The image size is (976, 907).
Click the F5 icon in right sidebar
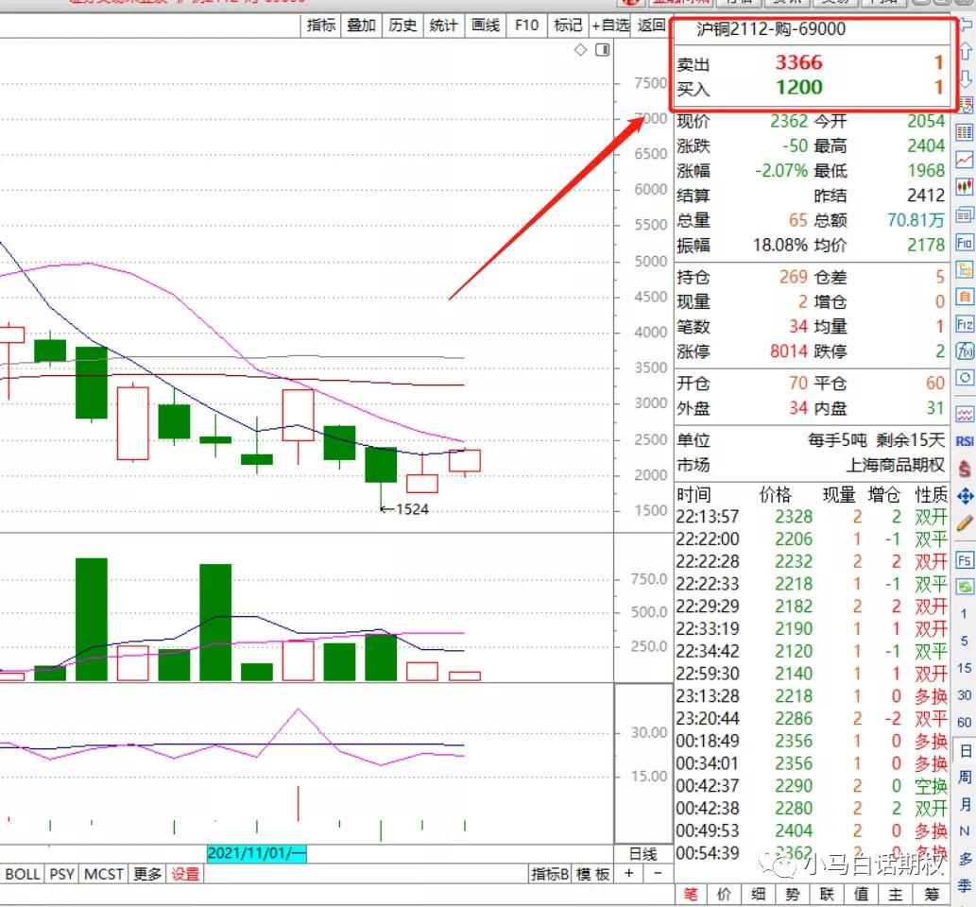pyautogui.click(x=965, y=560)
